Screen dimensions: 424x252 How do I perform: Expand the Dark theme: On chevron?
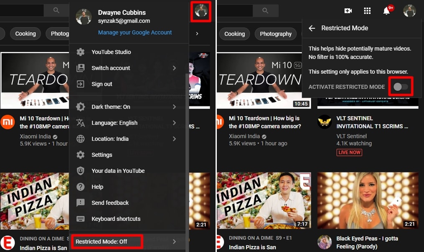175,107
